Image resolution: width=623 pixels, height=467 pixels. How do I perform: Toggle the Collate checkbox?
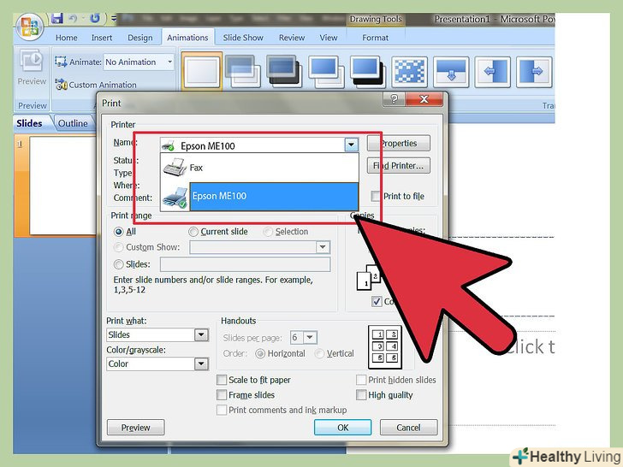[377, 301]
